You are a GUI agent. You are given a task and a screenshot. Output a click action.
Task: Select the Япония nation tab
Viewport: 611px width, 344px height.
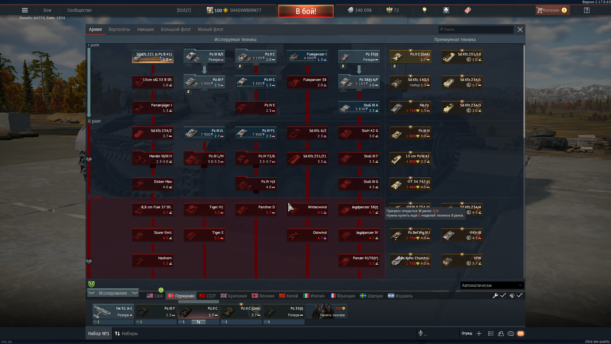(x=263, y=296)
